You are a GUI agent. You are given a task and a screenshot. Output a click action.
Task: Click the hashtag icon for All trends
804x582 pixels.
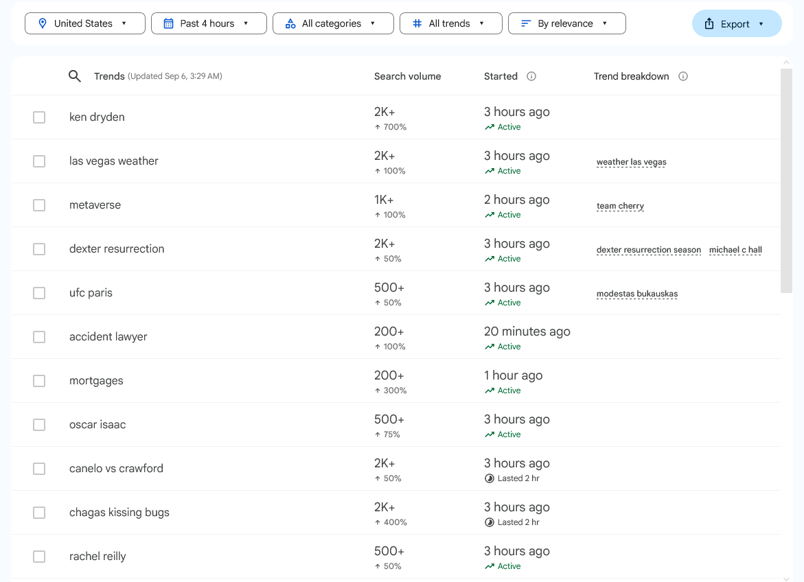[417, 23]
